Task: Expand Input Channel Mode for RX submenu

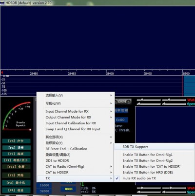Action: pyautogui.click(x=76, y=111)
